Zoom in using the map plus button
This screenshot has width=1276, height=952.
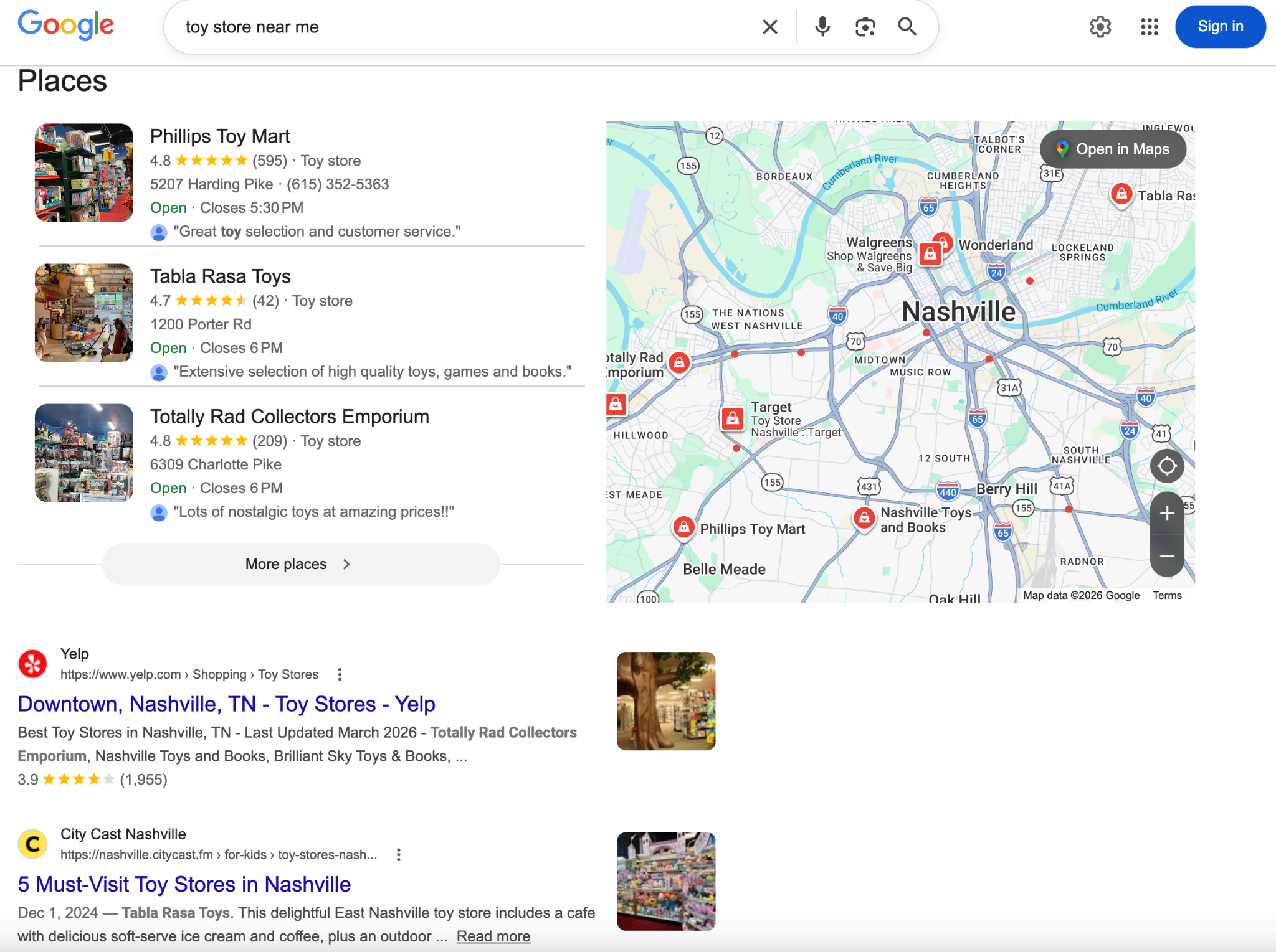tap(1166, 513)
